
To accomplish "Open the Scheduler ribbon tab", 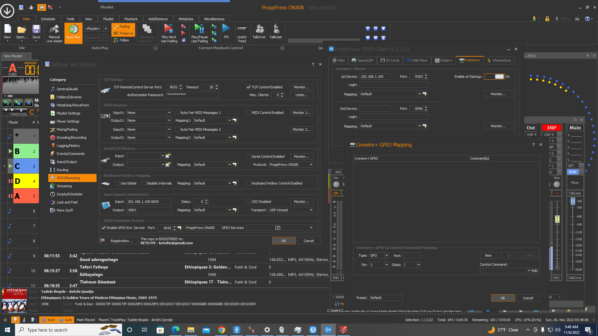I will (x=48, y=19).
